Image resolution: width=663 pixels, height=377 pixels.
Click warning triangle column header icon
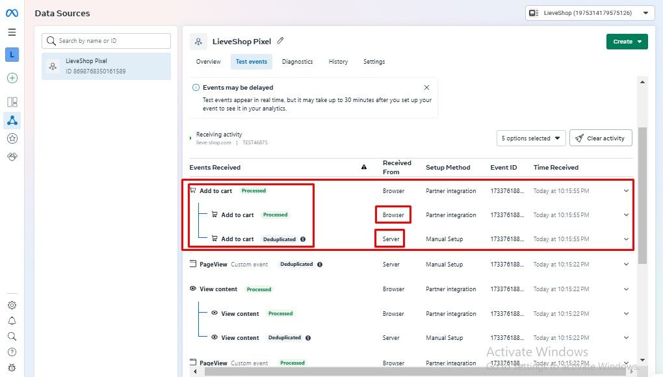[364, 167]
